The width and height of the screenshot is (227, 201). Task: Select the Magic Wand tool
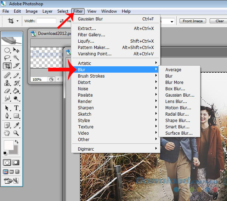[16, 57]
